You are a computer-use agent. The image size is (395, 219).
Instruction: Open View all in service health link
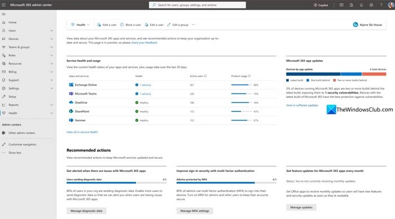82,132
